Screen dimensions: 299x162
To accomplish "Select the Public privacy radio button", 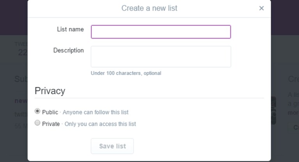I will tap(37, 111).
